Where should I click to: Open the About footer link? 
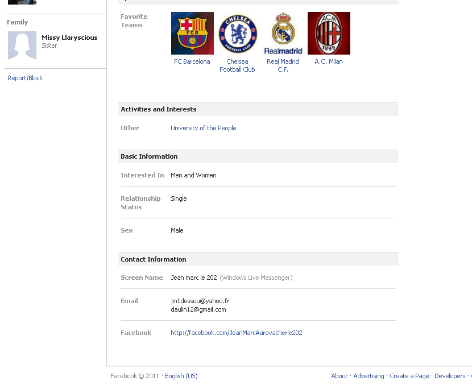pyautogui.click(x=339, y=376)
